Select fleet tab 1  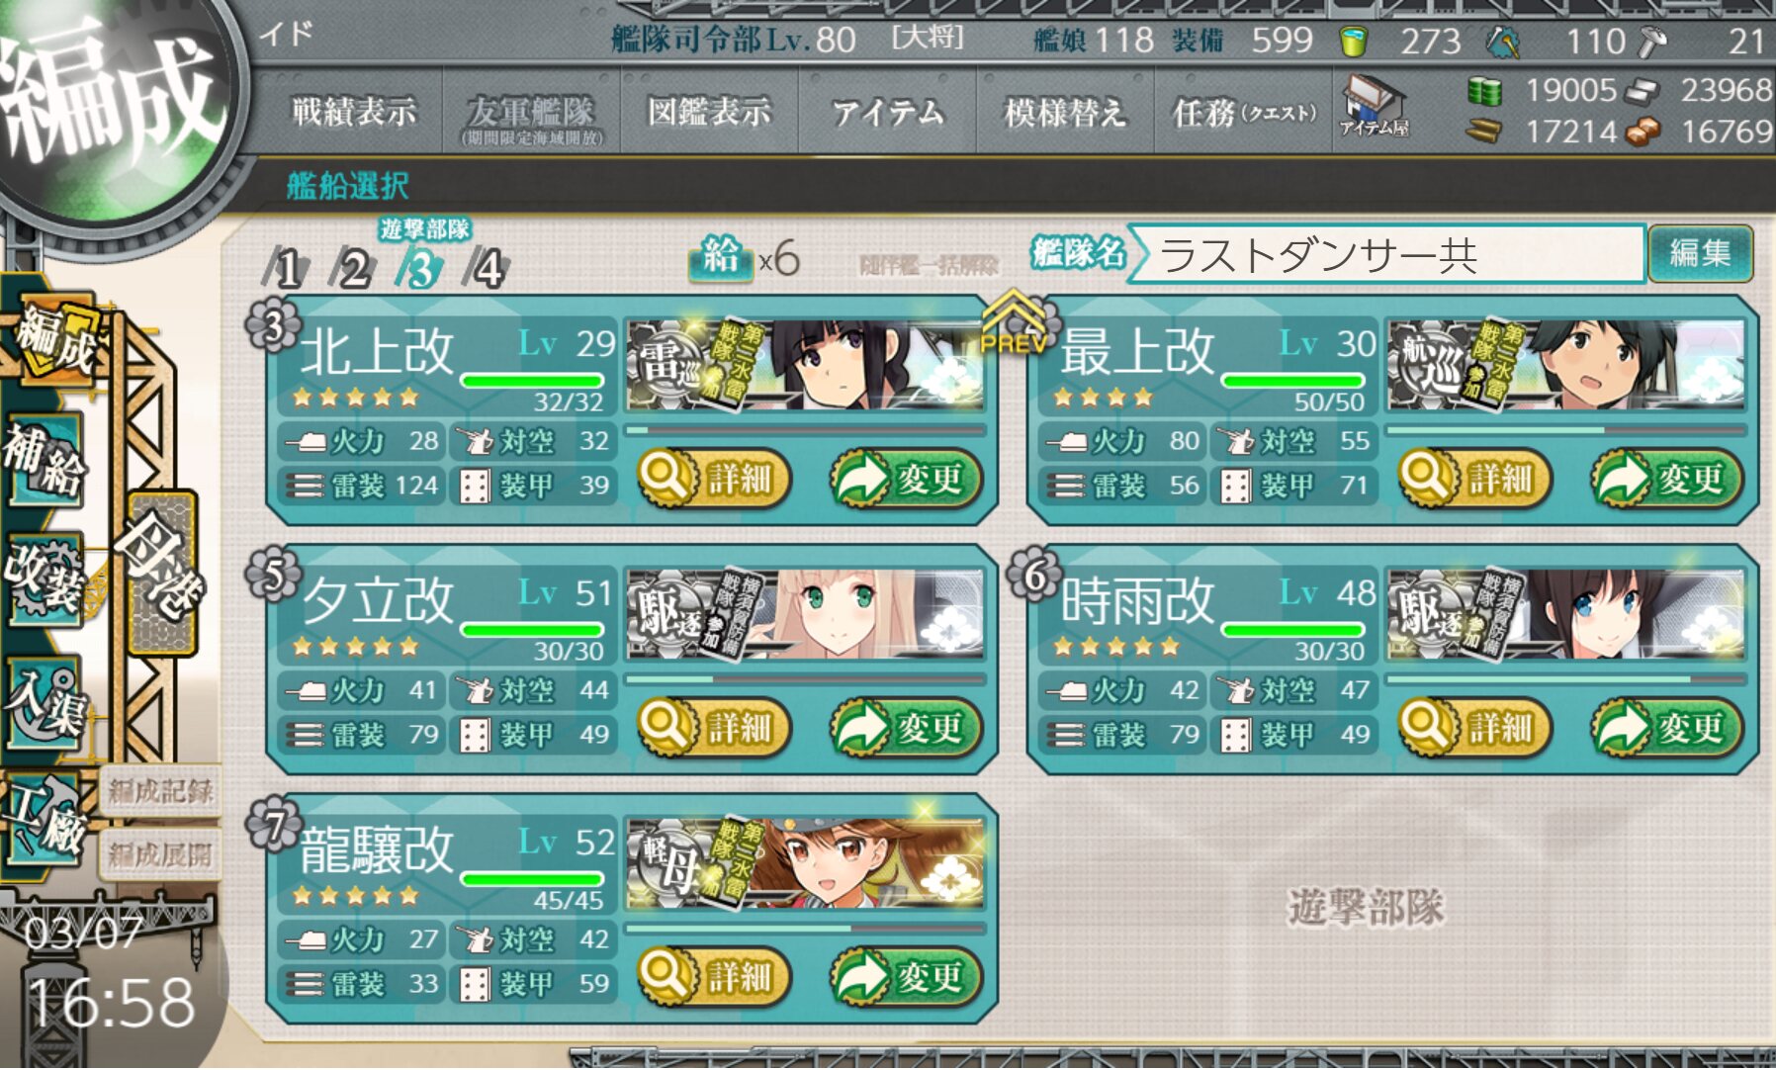pos(286,267)
